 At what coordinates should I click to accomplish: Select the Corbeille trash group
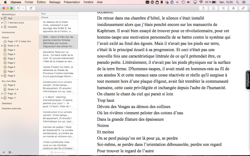pos(12,27)
